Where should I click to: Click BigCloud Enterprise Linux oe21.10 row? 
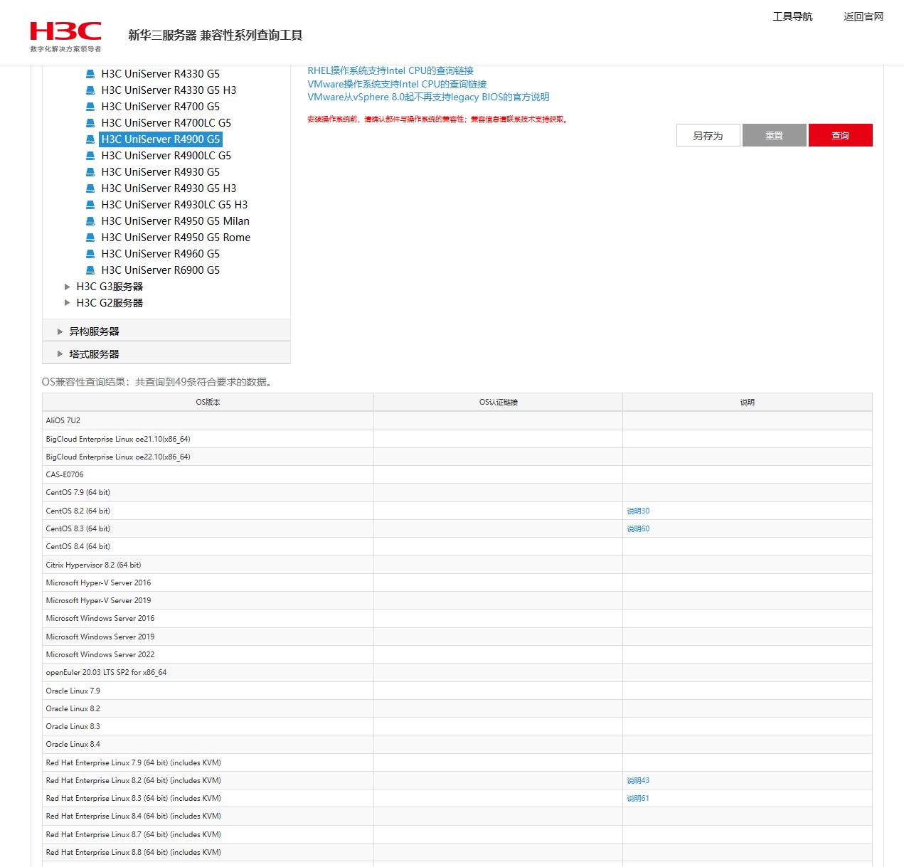coord(457,439)
